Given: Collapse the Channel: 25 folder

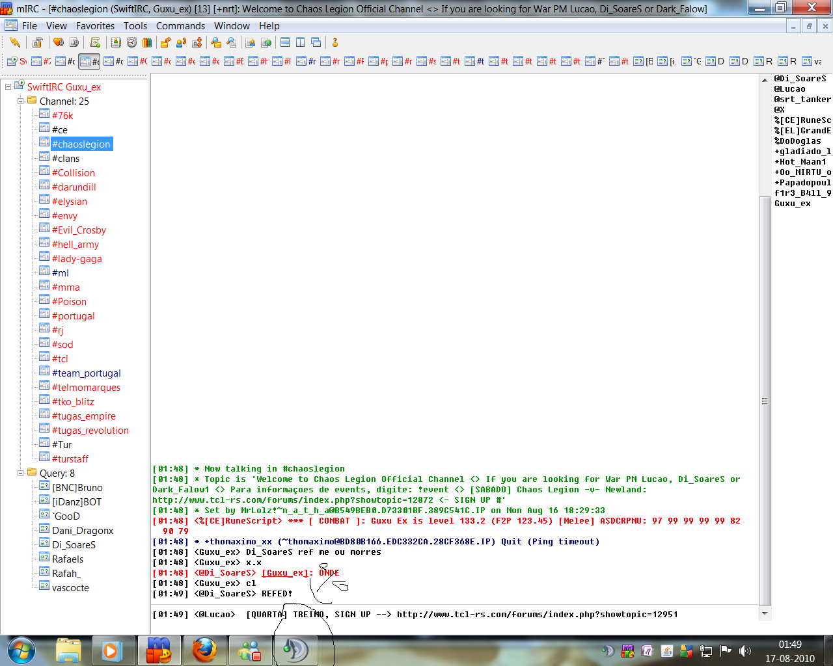Looking at the screenshot, I should [21, 101].
